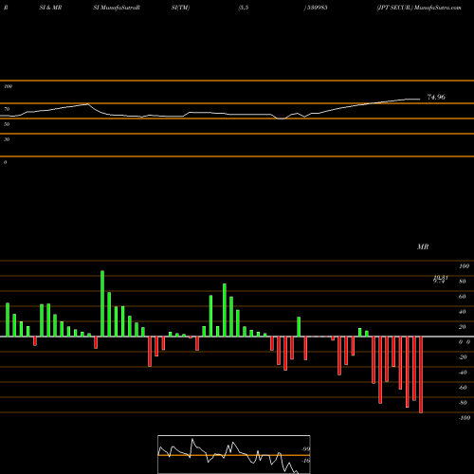This screenshot has height=474, width=474.
Task: Click the -16 label in the mini chart
Action: click(305, 461)
